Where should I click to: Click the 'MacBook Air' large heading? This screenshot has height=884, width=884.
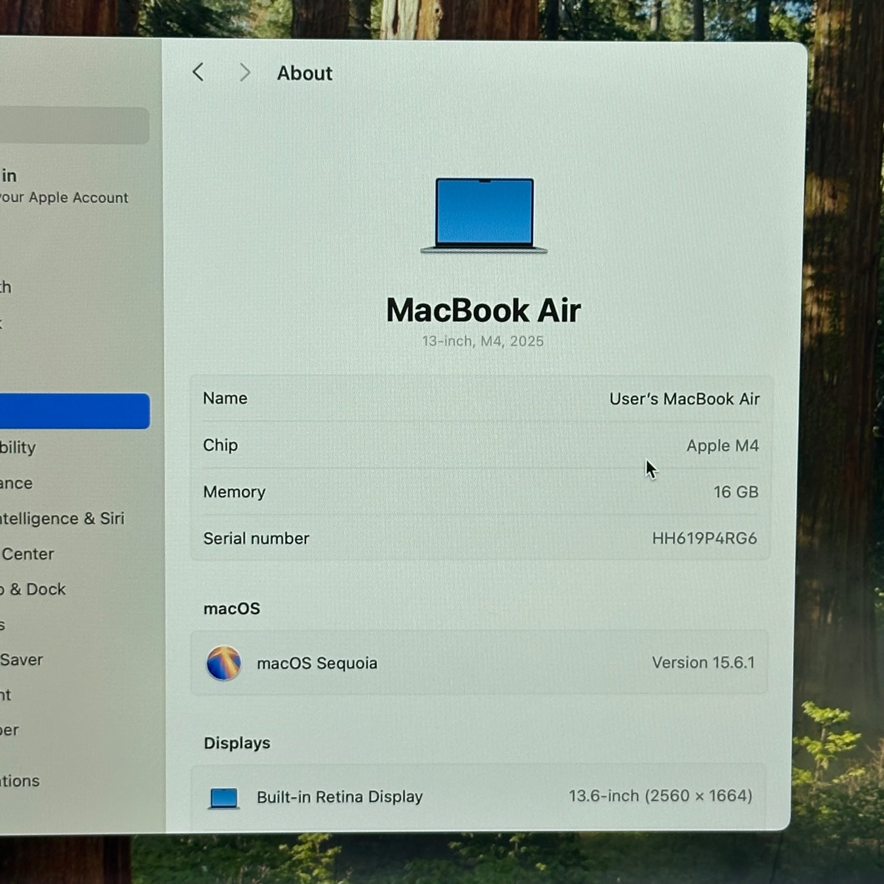click(483, 310)
